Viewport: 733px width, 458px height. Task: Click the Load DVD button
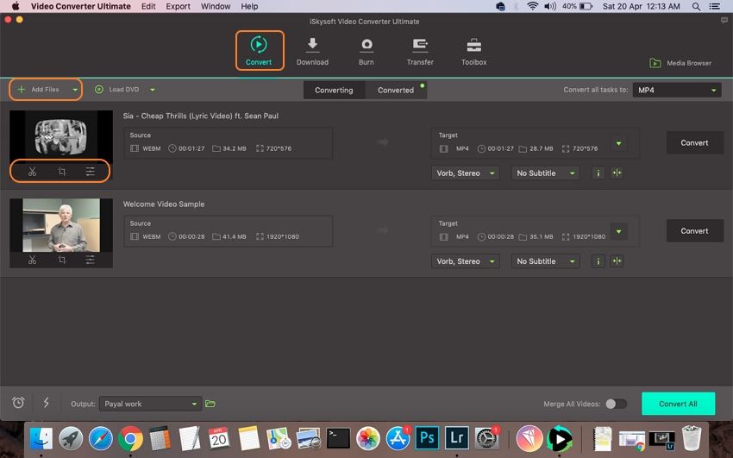pos(117,89)
